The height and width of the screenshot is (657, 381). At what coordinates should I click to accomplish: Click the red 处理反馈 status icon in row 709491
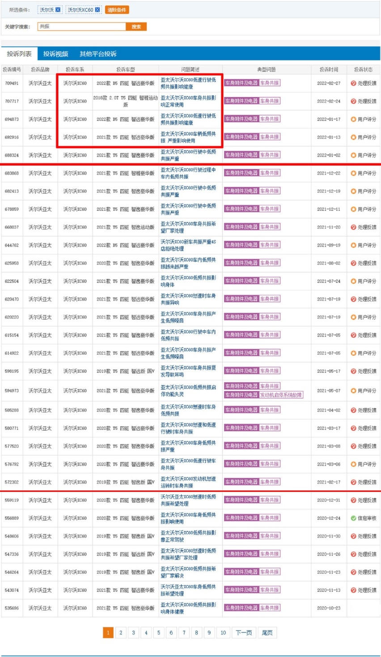click(353, 83)
